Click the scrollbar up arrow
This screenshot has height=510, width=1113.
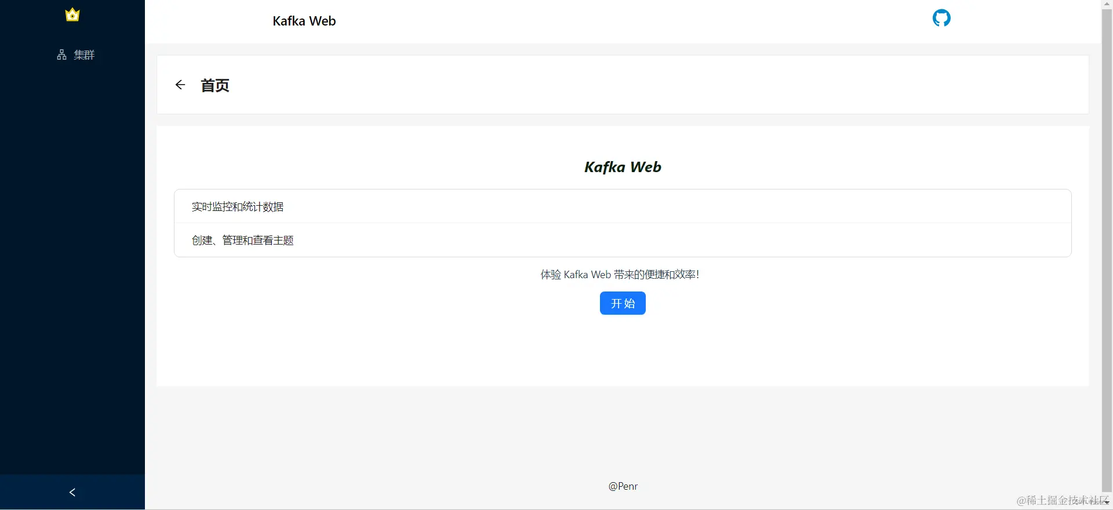(x=1107, y=4)
